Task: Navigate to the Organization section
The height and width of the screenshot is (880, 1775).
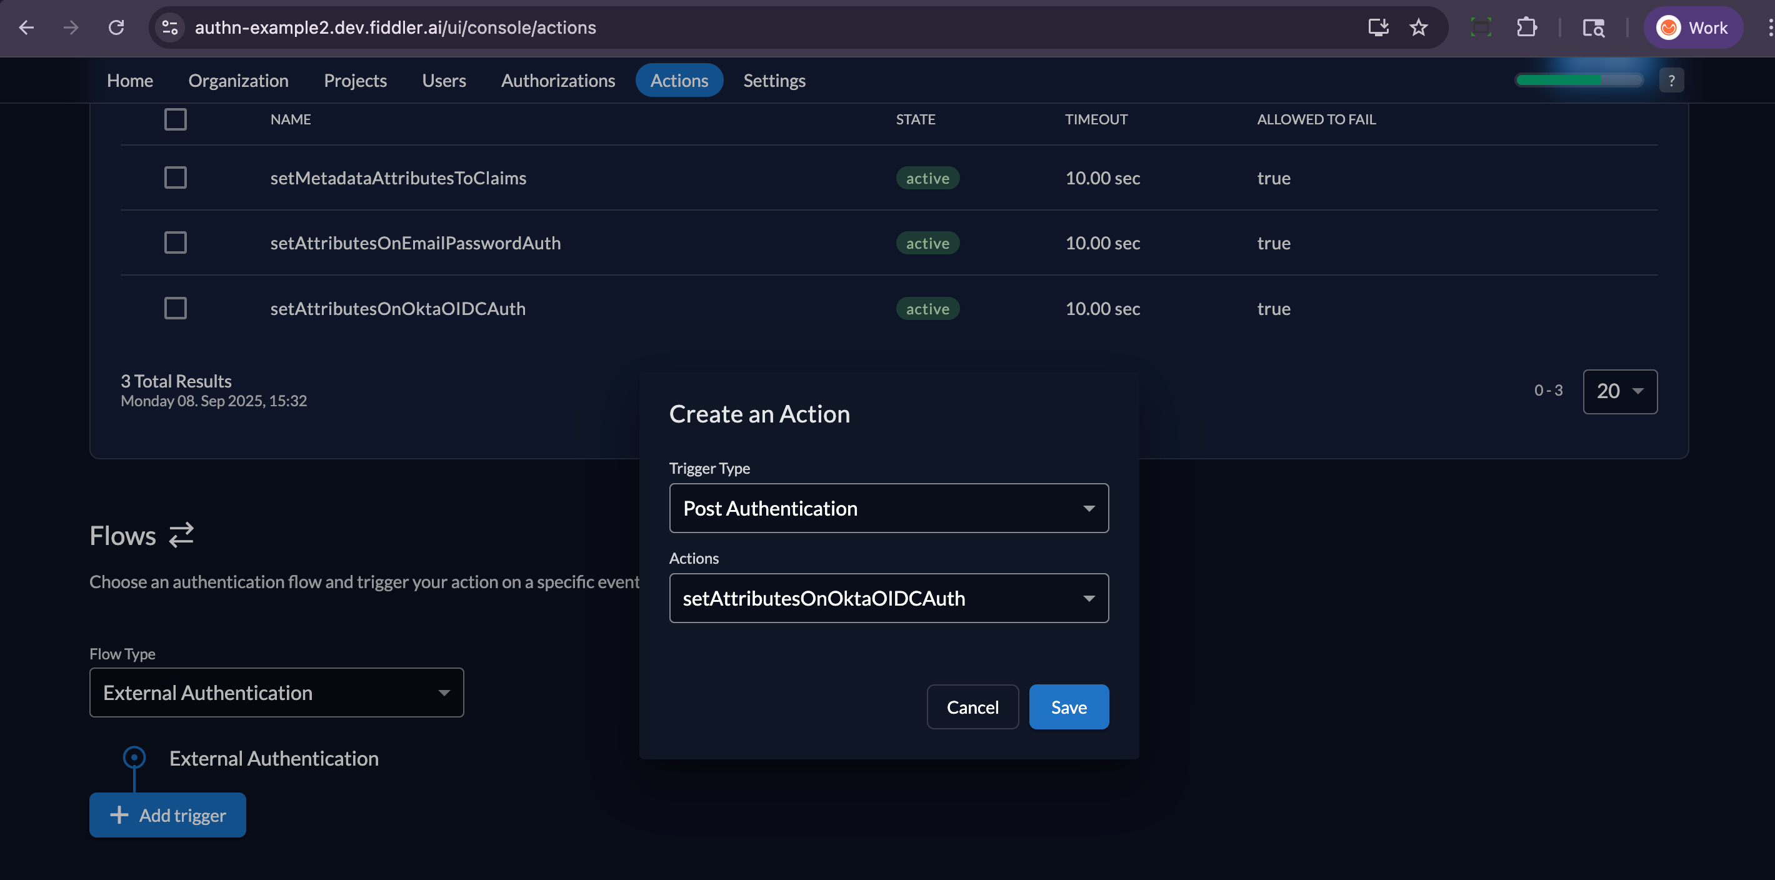Action: tap(238, 80)
